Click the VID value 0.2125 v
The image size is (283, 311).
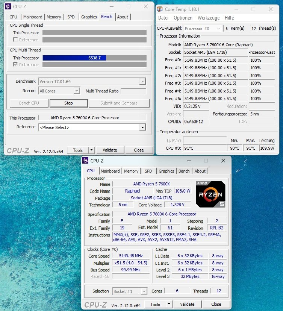click(196, 106)
